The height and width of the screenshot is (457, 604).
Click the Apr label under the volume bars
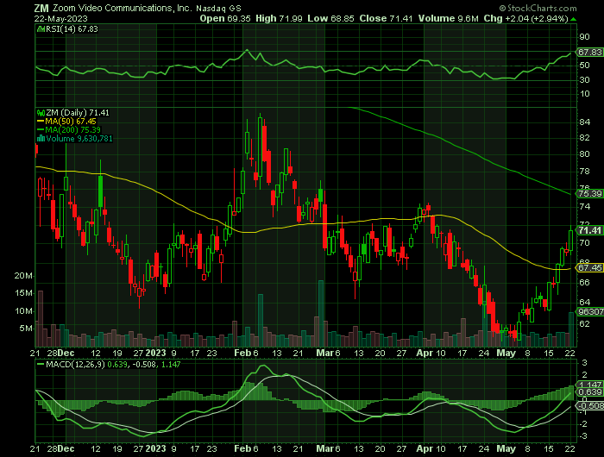pyautogui.click(x=425, y=353)
